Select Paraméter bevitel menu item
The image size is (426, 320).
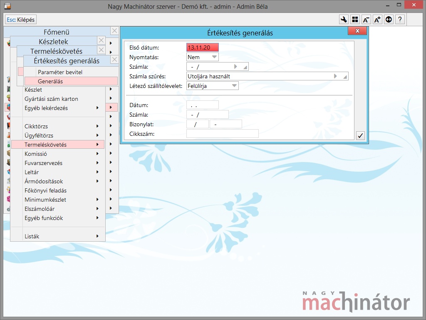pyautogui.click(x=71, y=72)
